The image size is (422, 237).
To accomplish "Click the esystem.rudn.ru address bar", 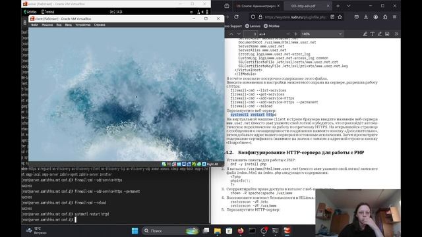I will tap(295, 17).
